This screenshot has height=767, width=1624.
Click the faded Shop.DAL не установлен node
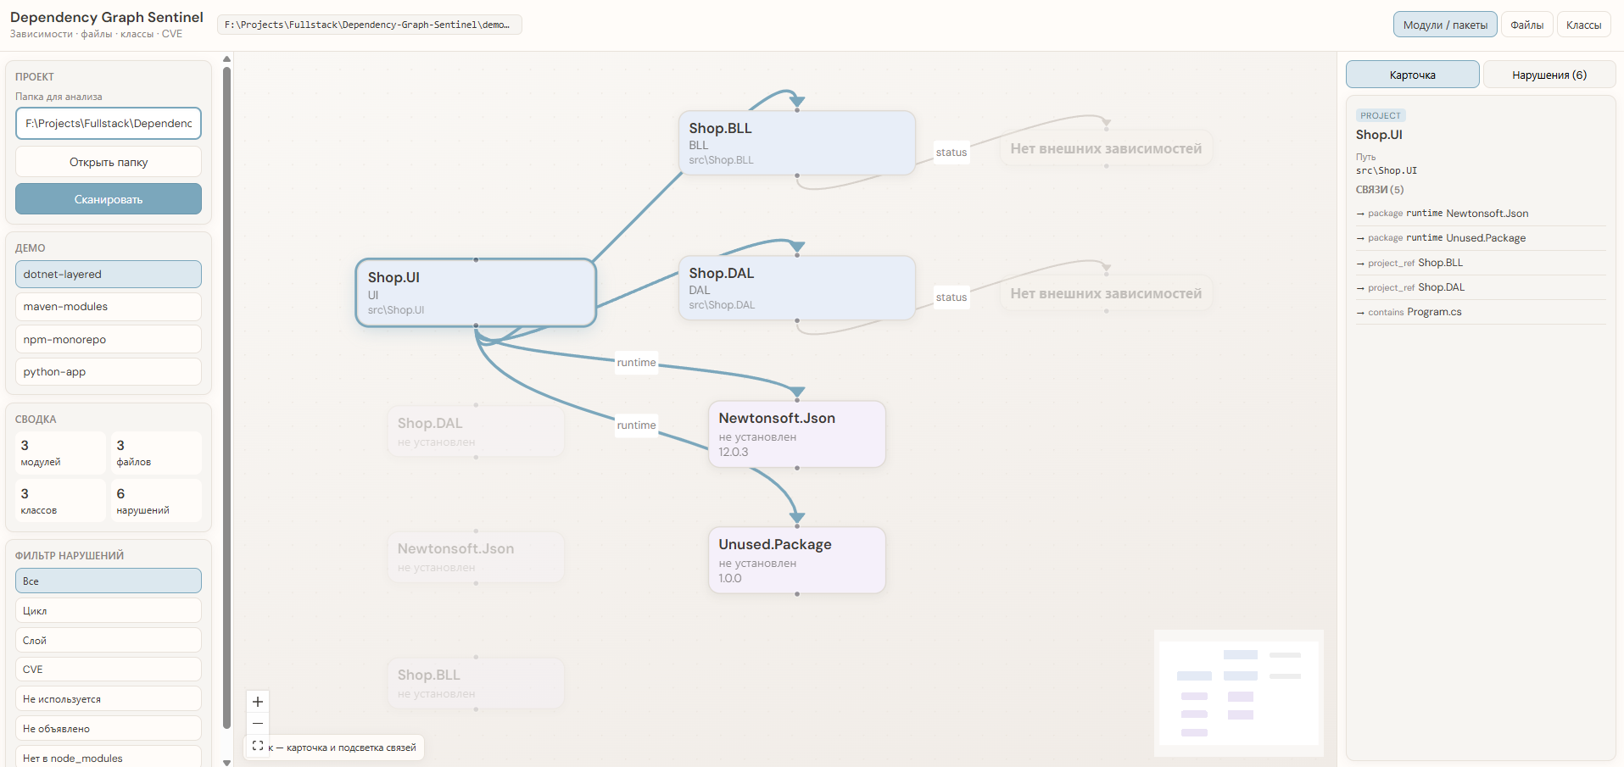click(476, 431)
